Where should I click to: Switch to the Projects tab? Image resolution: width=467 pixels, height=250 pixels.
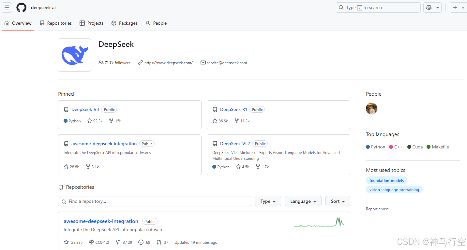click(92, 23)
